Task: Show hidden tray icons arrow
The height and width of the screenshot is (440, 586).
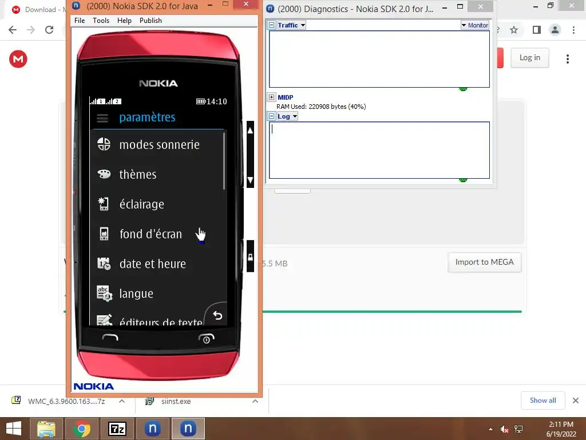Action: [490, 429]
